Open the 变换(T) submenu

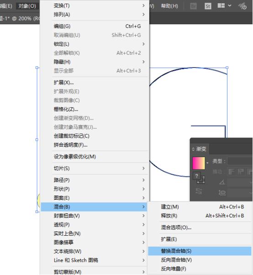click(x=95, y=5)
